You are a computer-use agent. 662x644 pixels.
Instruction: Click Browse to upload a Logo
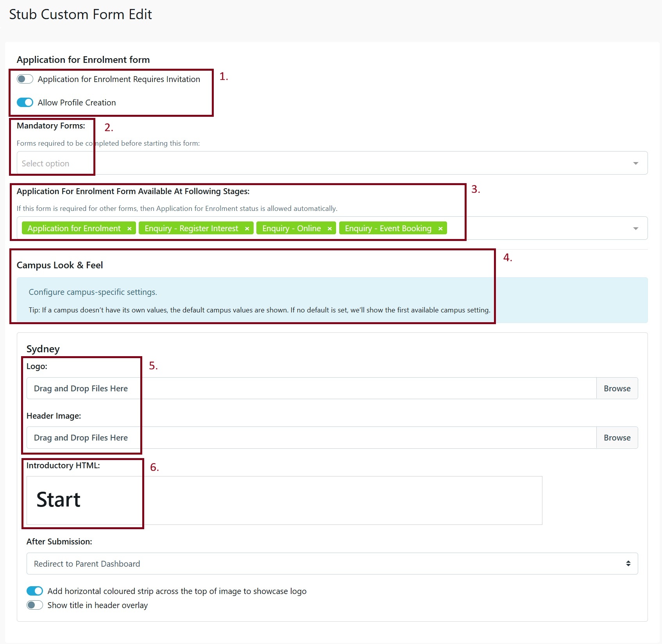point(617,388)
